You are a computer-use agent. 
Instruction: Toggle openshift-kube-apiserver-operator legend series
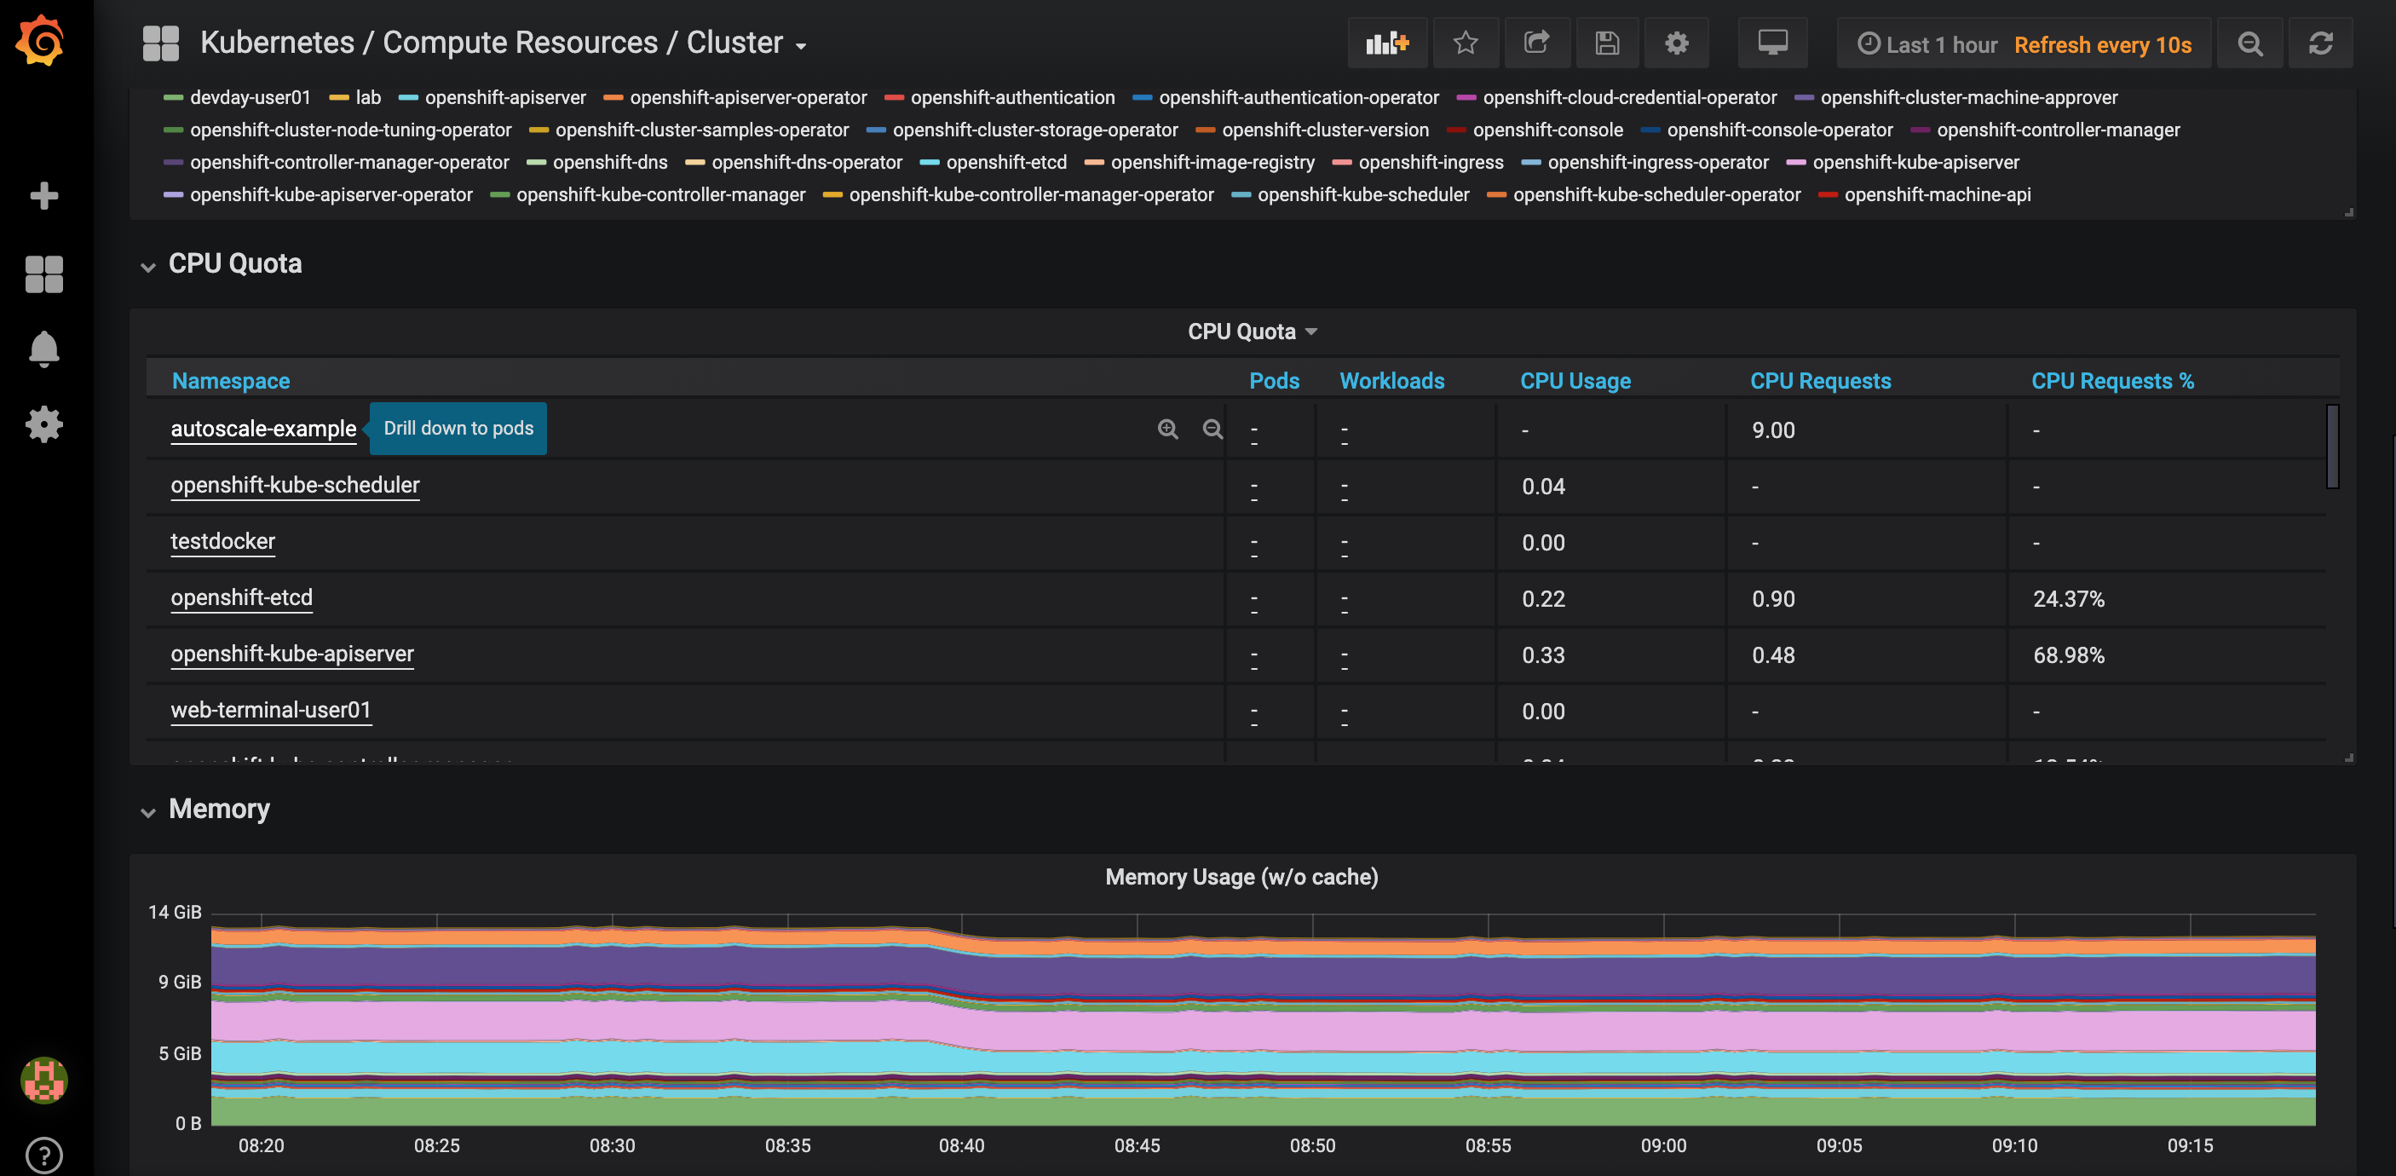tap(331, 195)
